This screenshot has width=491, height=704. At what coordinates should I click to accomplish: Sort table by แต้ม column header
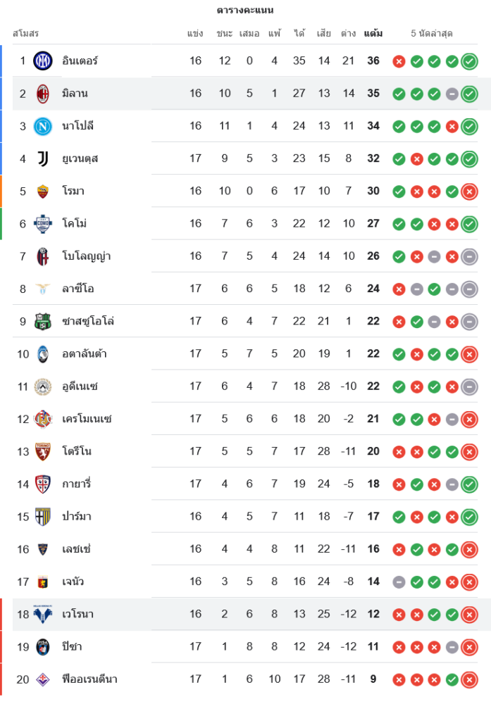pyautogui.click(x=373, y=33)
